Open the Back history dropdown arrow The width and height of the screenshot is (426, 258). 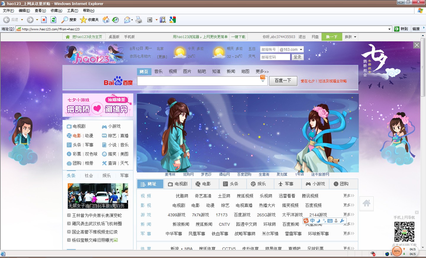pos(22,20)
